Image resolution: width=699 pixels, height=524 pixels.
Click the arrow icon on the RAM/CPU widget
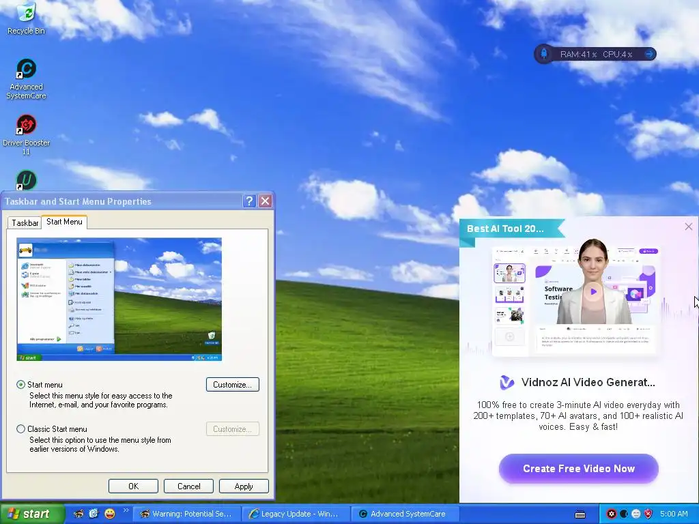650,55
